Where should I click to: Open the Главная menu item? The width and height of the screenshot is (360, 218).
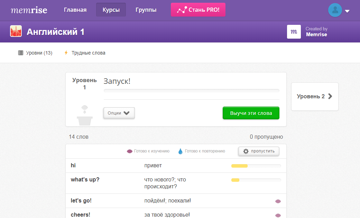75,10
